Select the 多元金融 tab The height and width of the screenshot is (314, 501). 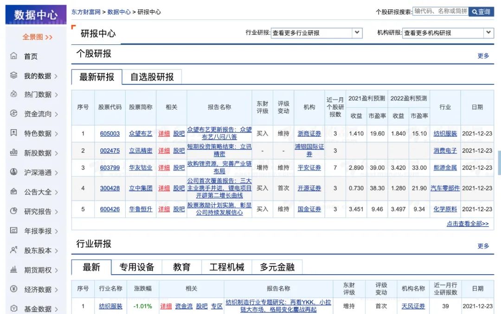click(x=277, y=267)
